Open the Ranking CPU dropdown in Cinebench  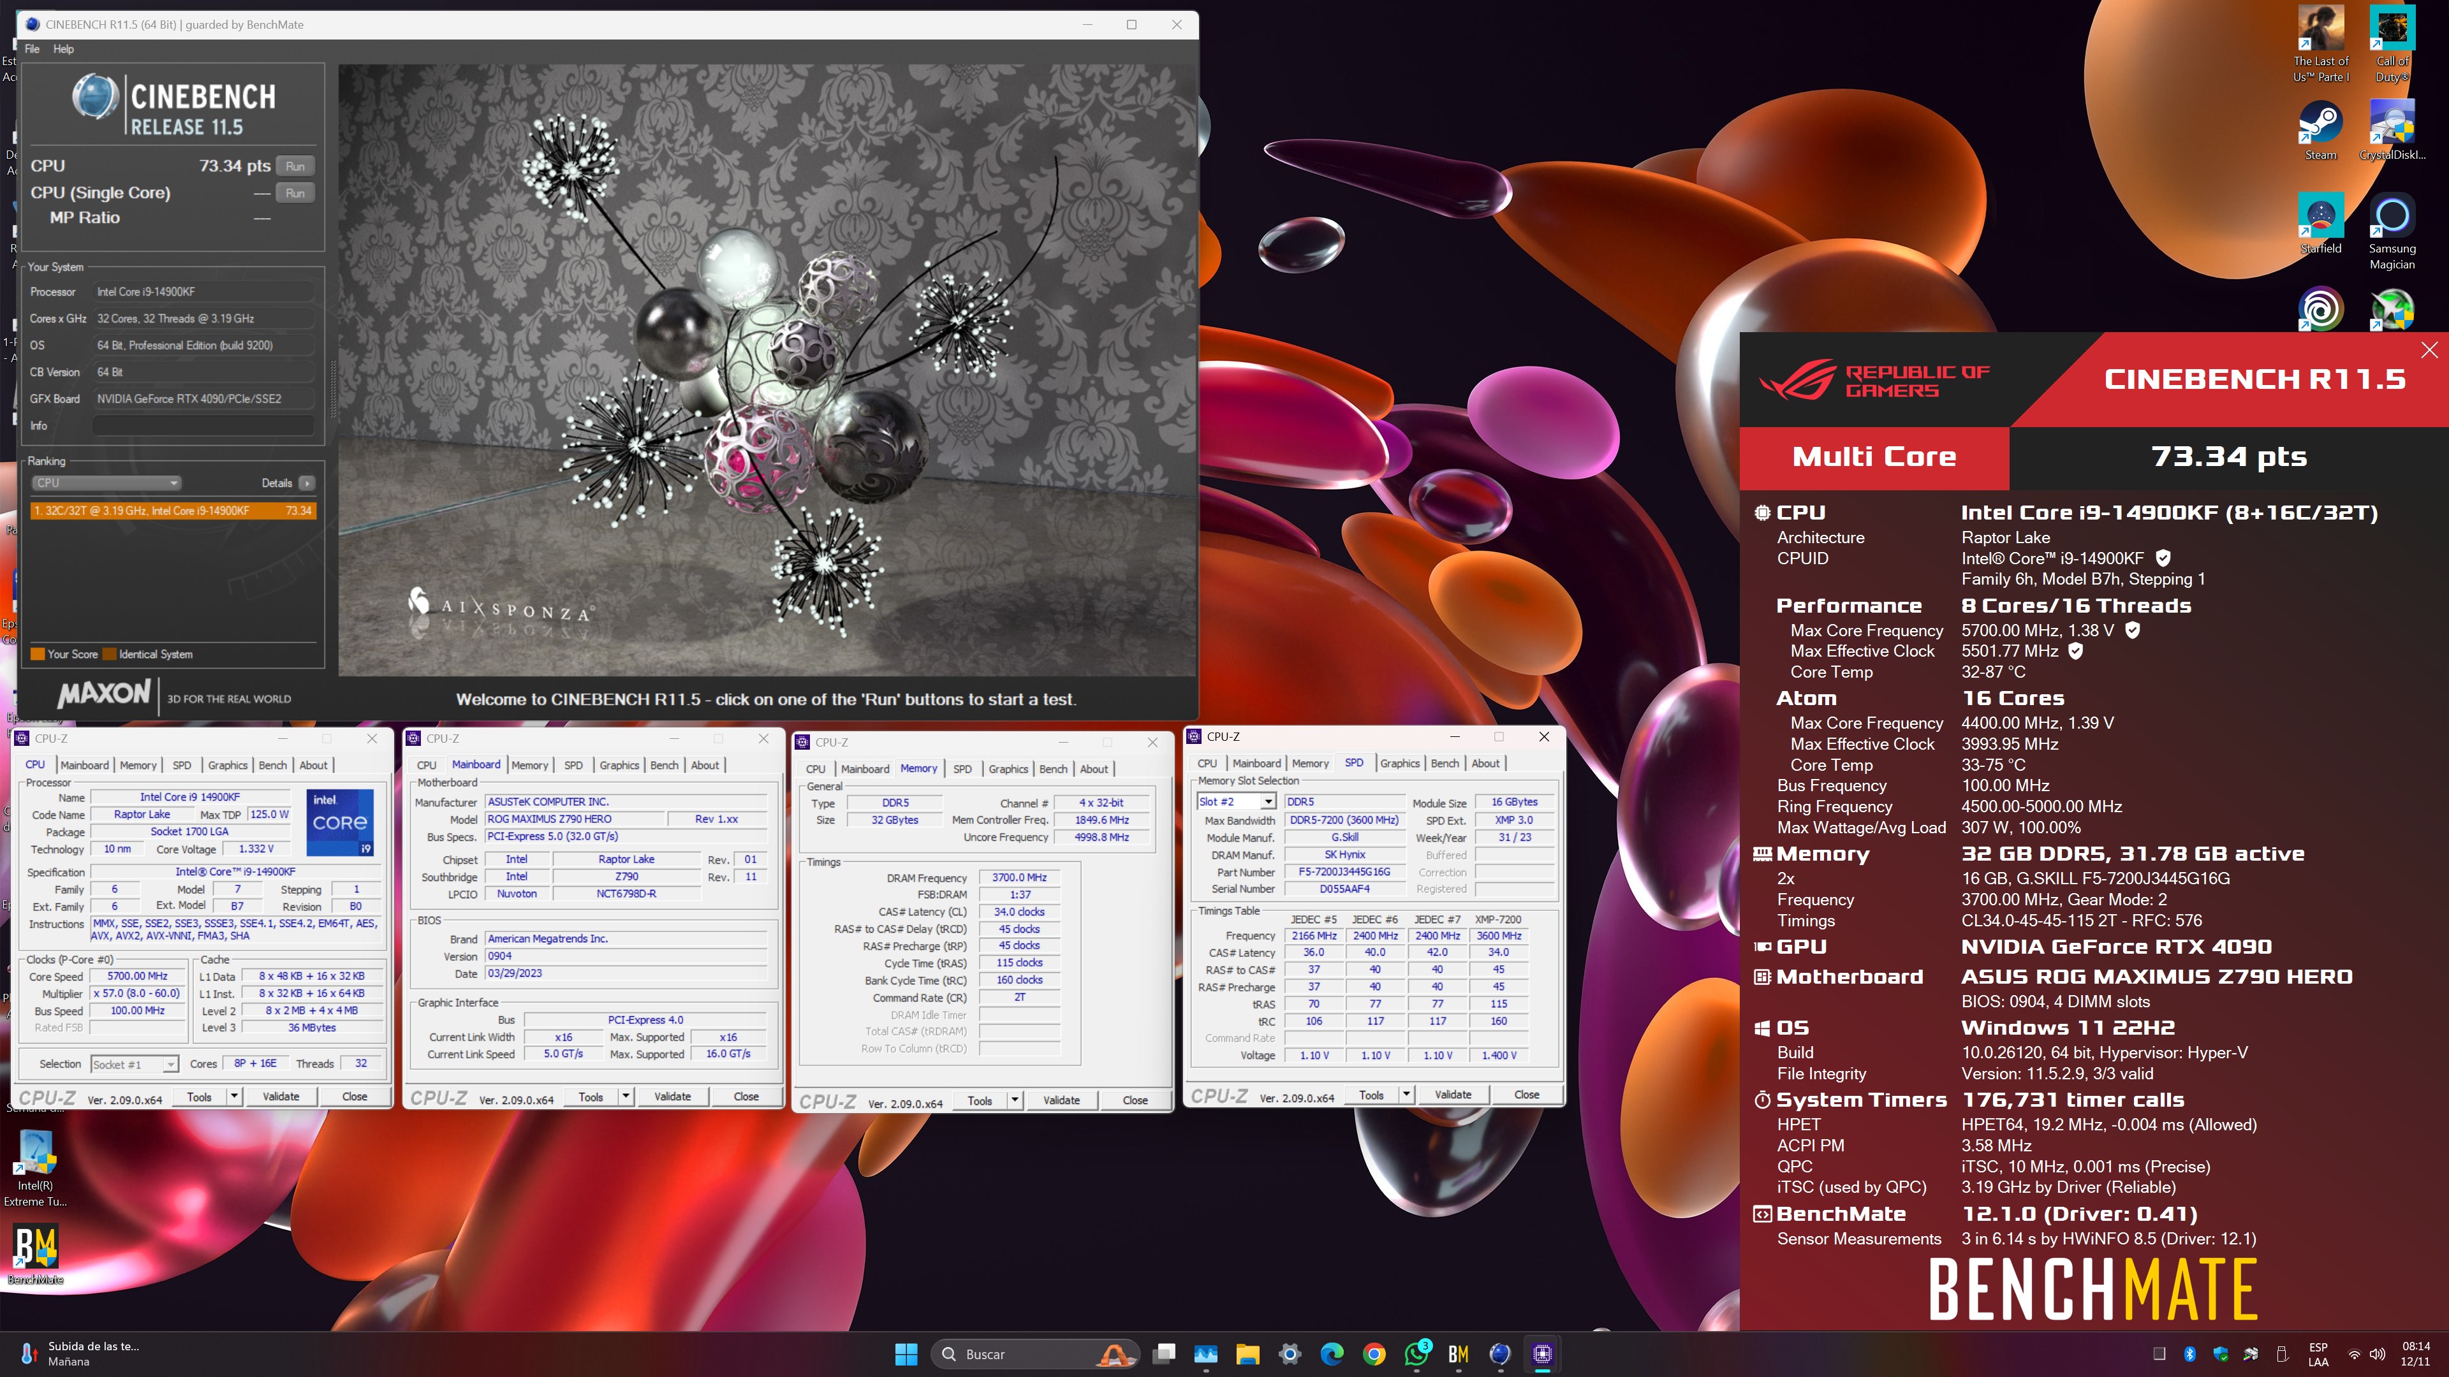point(107,483)
